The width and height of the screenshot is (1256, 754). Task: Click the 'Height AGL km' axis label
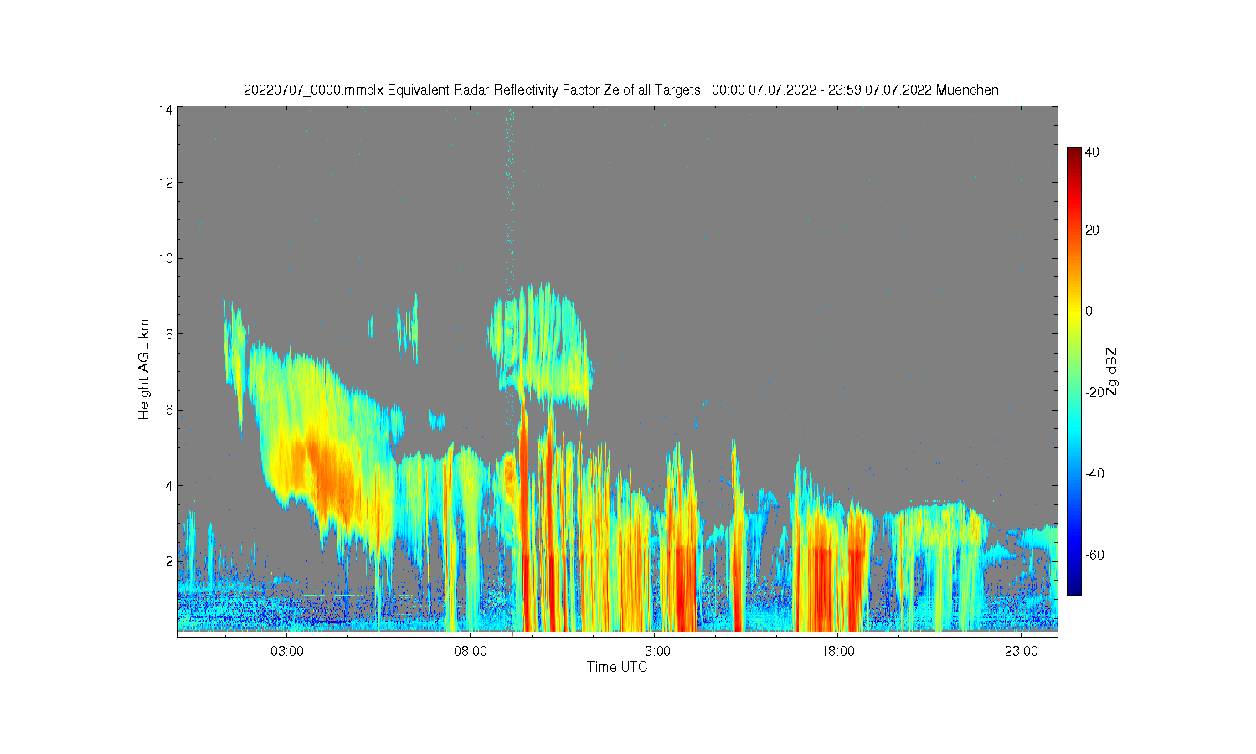tap(144, 369)
